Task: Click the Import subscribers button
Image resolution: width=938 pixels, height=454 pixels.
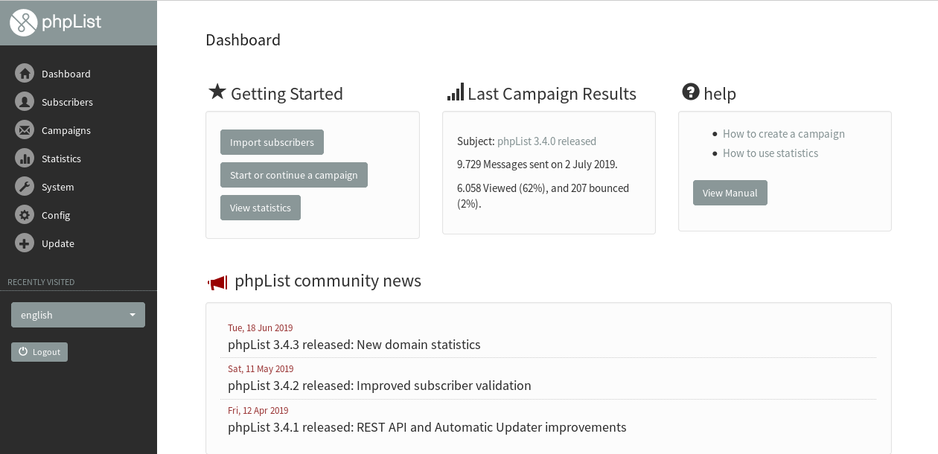Action: click(x=272, y=142)
